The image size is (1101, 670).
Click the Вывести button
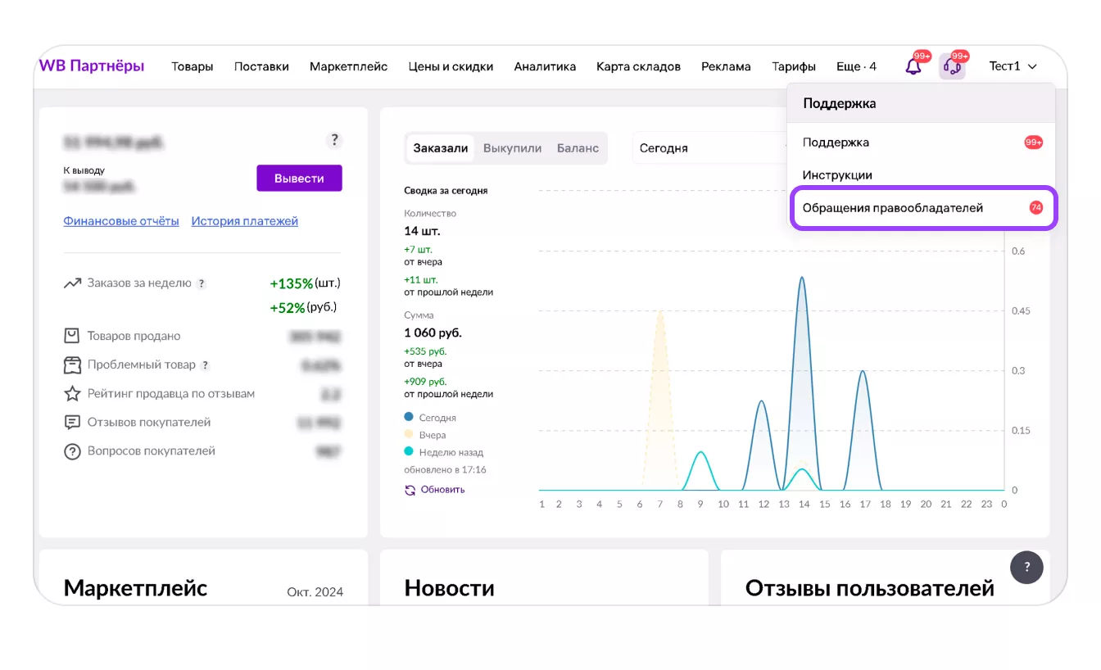299,178
